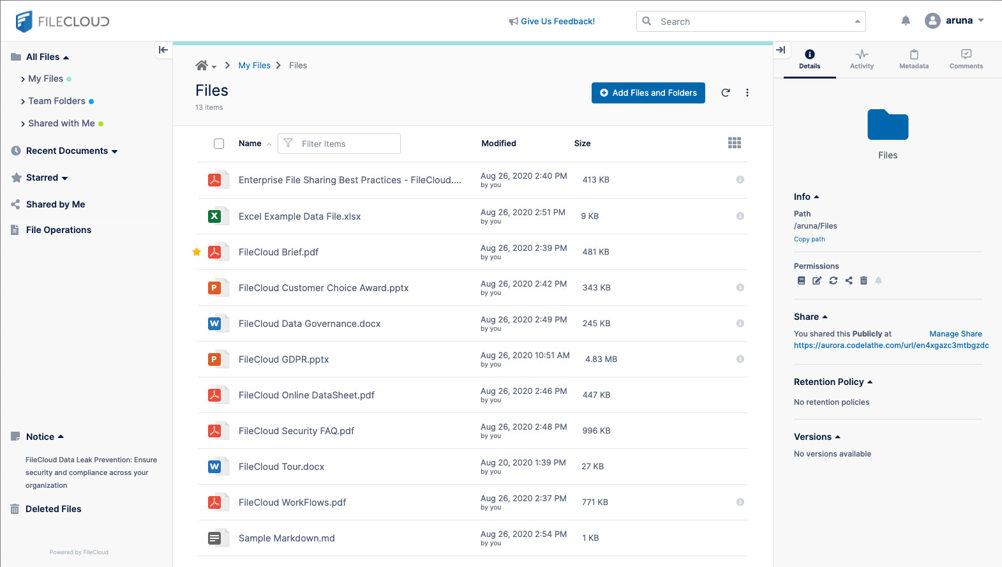Sort by the Name column header
Screen dimensions: 1002x567
click(250, 144)
